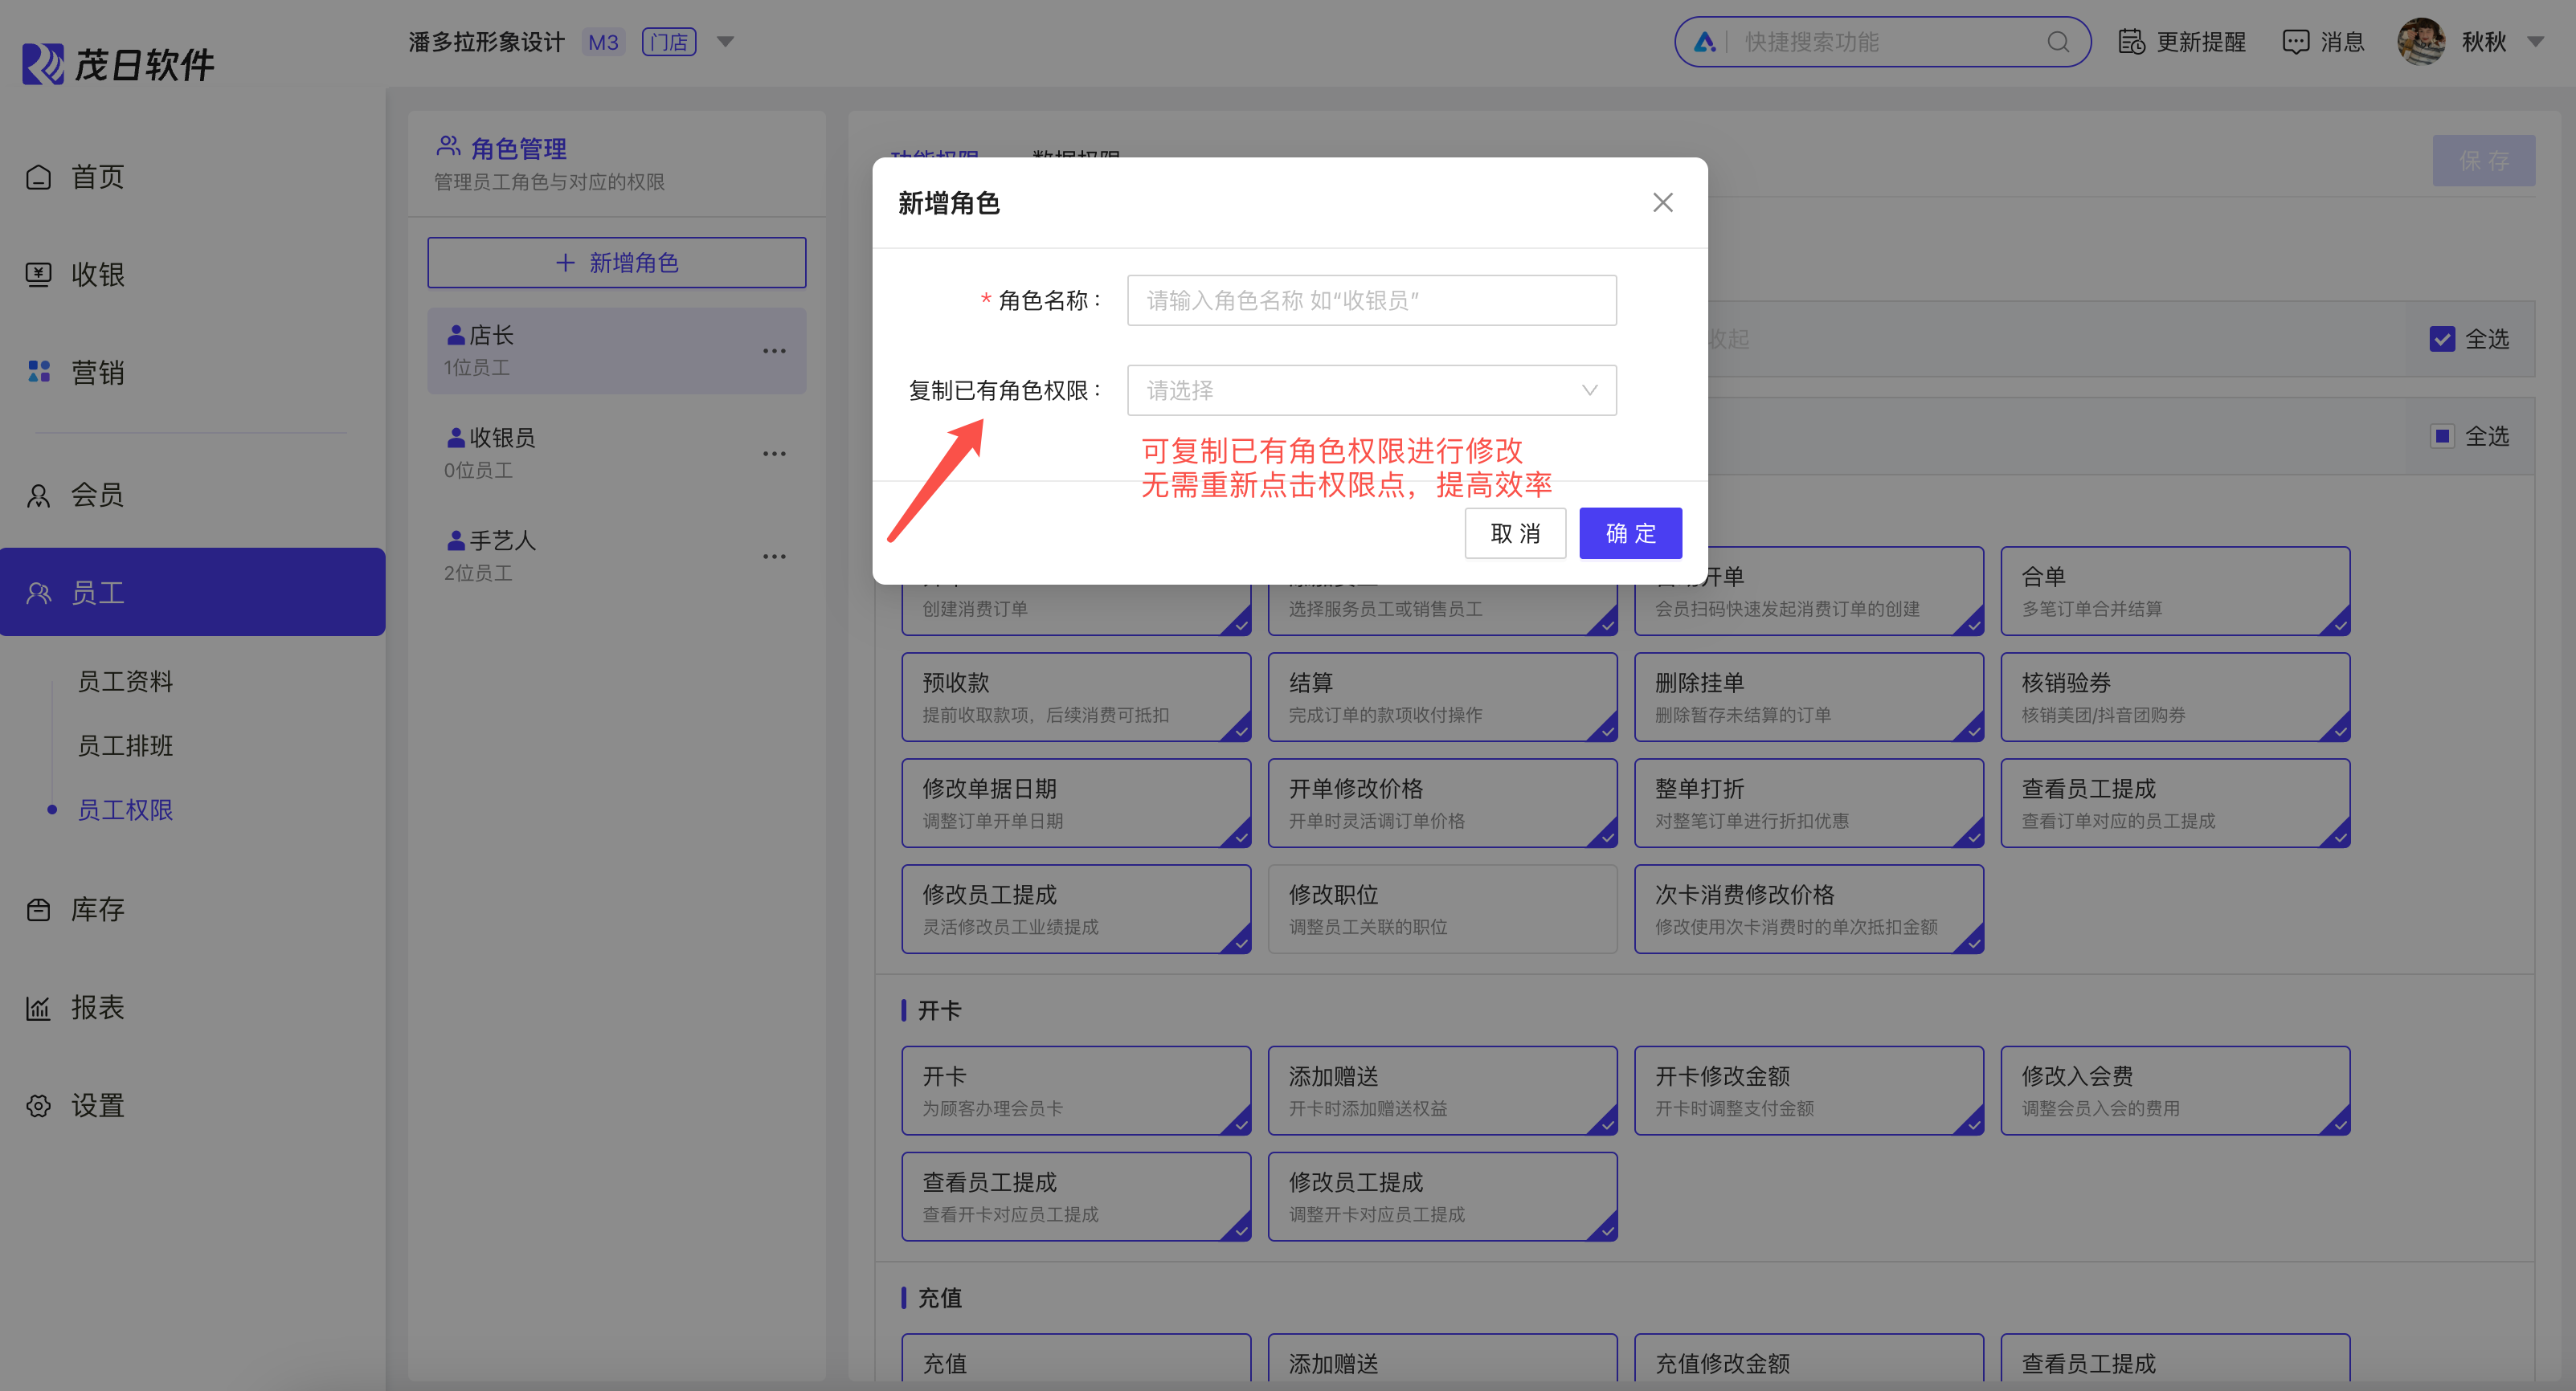Open more options for 收银员 role
This screenshot has width=2576, height=1391.
pos(774,454)
